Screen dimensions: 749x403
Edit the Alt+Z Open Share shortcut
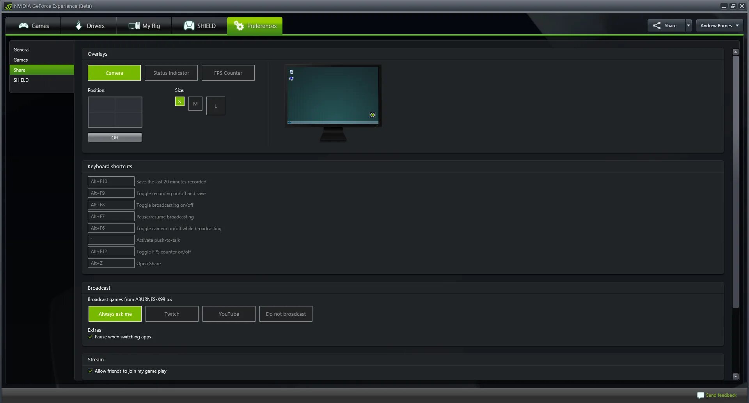111,263
